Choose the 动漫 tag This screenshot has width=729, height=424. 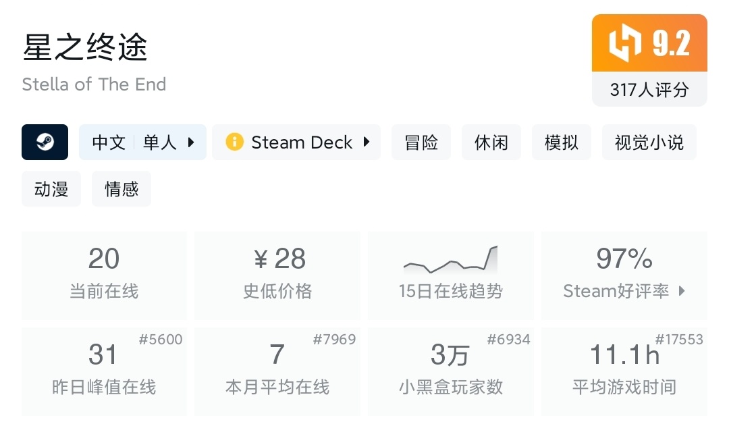click(51, 189)
